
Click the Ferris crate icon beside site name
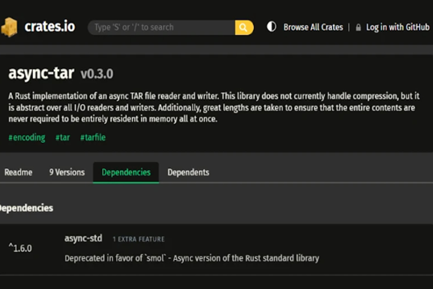9,27
